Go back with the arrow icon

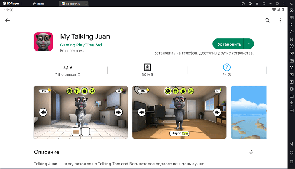(x=8, y=20)
